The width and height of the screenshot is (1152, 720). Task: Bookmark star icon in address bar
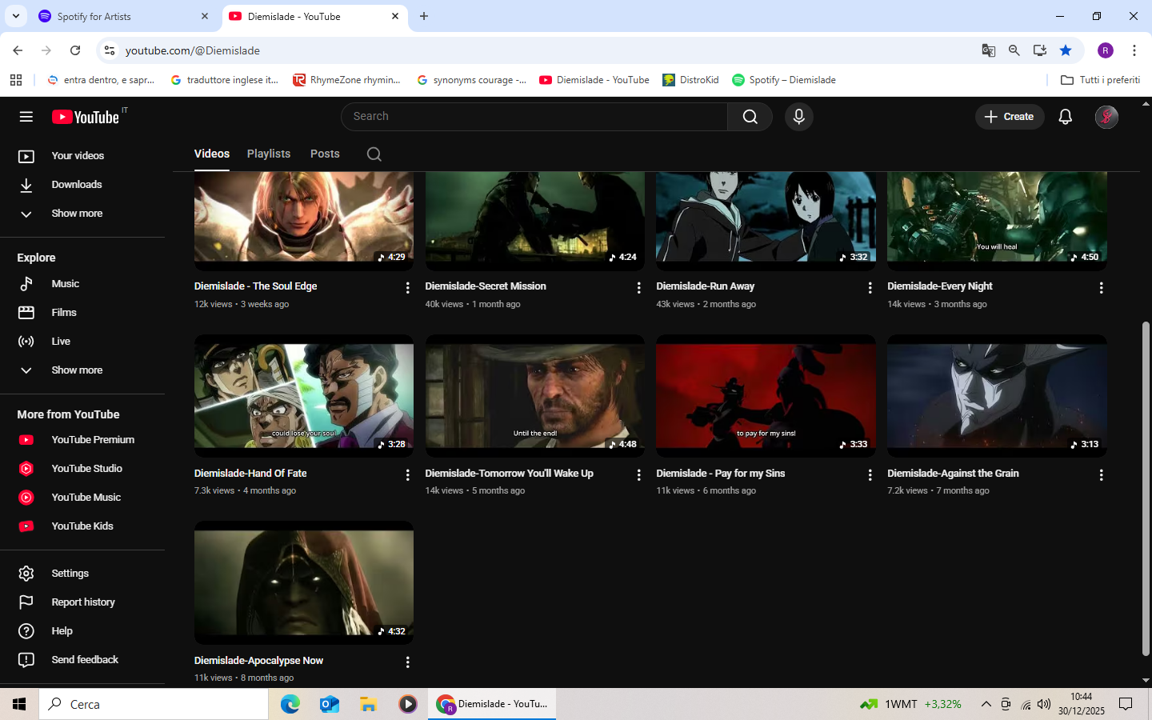(x=1066, y=50)
